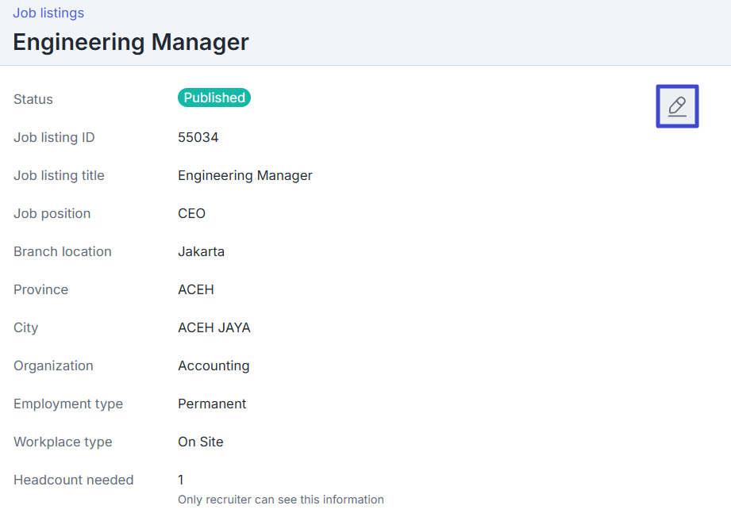Click the Engineering Manager job listing title value

point(245,175)
